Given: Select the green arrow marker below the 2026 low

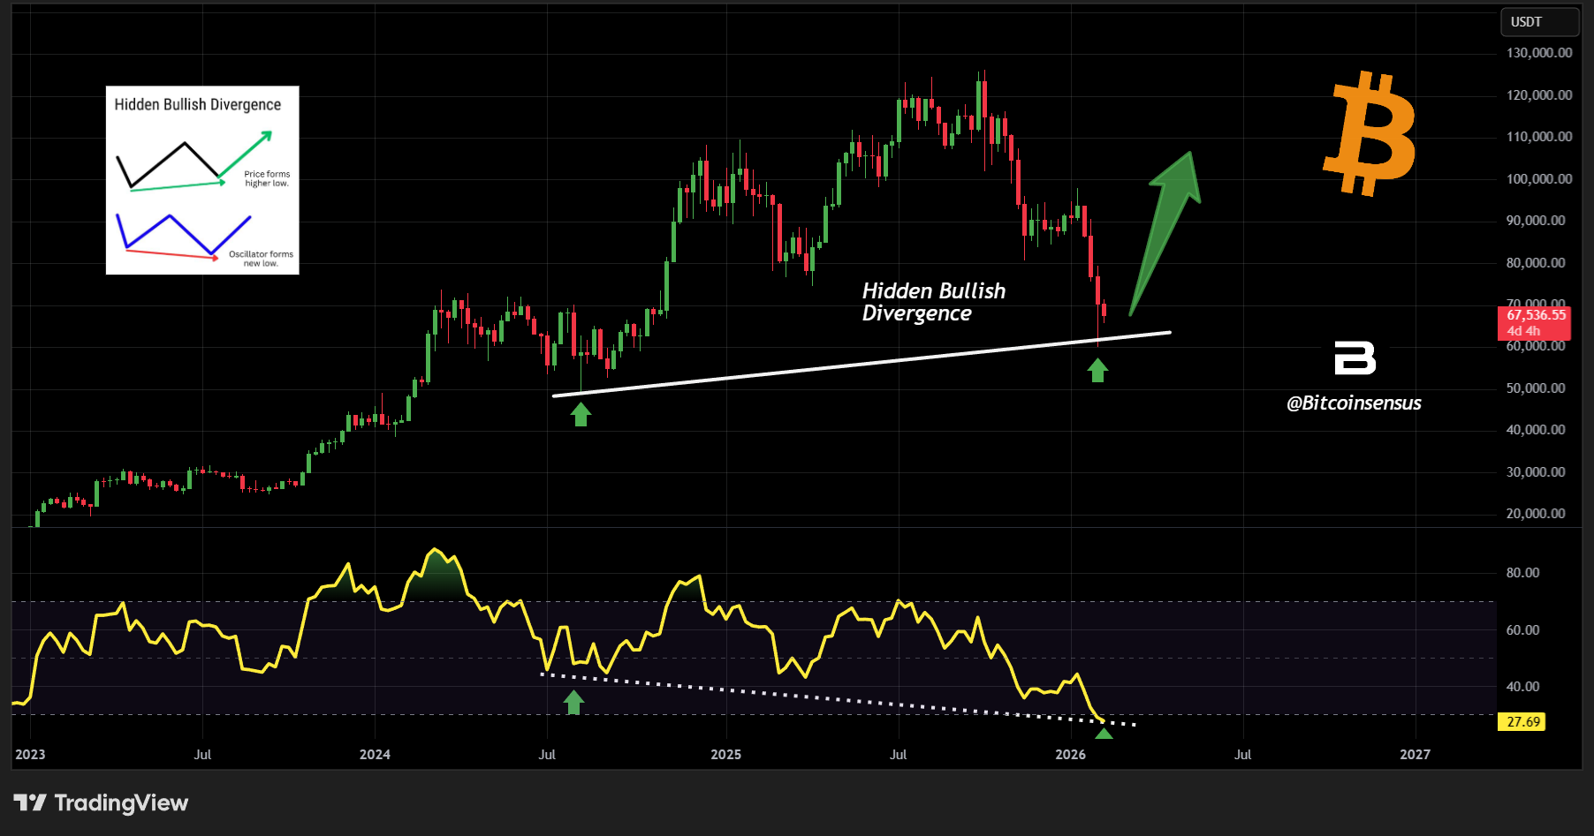Looking at the screenshot, I should [1098, 372].
